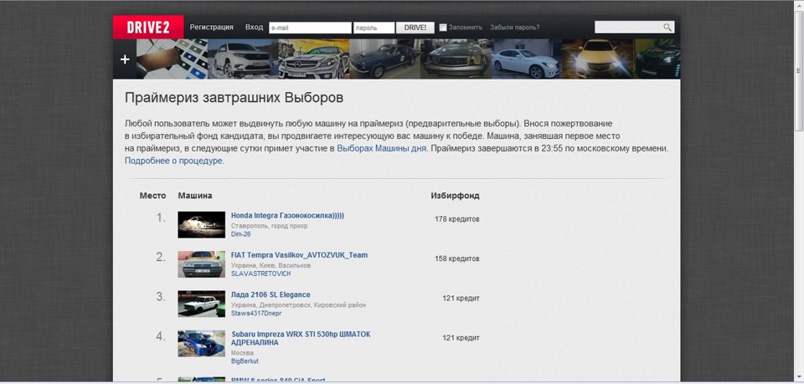Viewport: 804px width, 384px height.
Task: Click the FIAT Tempra photo thumbnail
Action: 202,264
